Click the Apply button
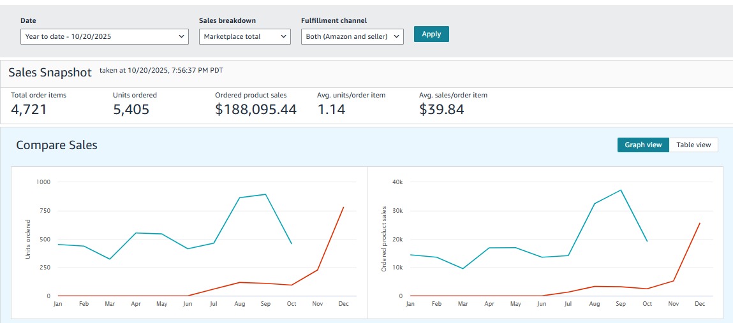This screenshot has width=733, height=323. click(x=431, y=34)
